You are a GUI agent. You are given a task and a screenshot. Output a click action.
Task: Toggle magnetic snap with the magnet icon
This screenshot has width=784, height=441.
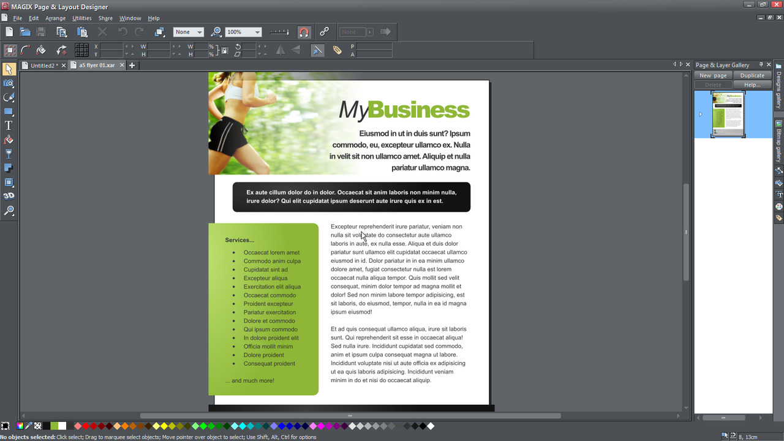[x=304, y=32]
